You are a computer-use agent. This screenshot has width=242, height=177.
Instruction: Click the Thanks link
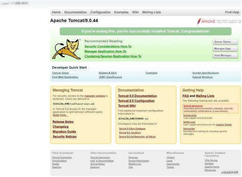pyautogui.click(x=170, y=167)
